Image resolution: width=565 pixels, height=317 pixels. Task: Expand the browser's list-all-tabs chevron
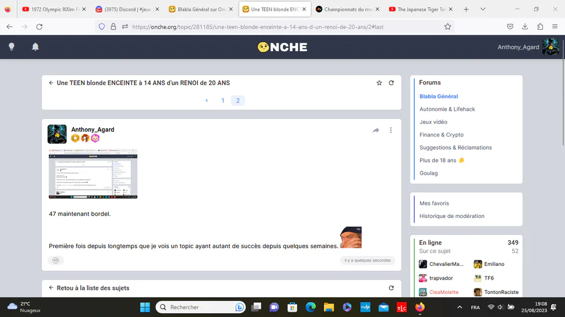(x=483, y=9)
